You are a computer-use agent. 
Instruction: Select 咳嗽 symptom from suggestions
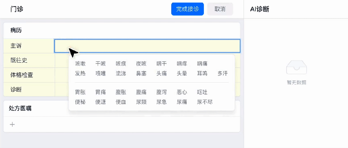click(x=80, y=64)
